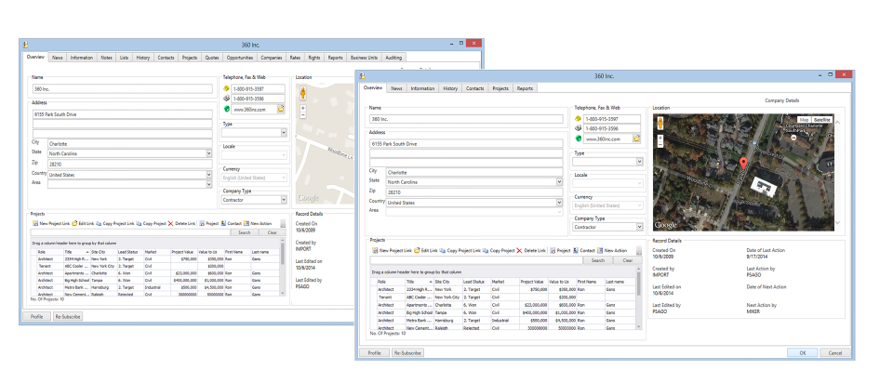
Task: Click Contact toolbar icon in front window
Action: (576, 250)
